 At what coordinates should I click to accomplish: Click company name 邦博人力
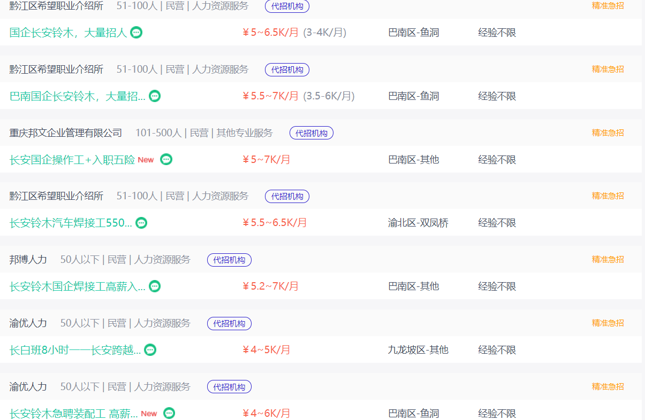tap(28, 260)
